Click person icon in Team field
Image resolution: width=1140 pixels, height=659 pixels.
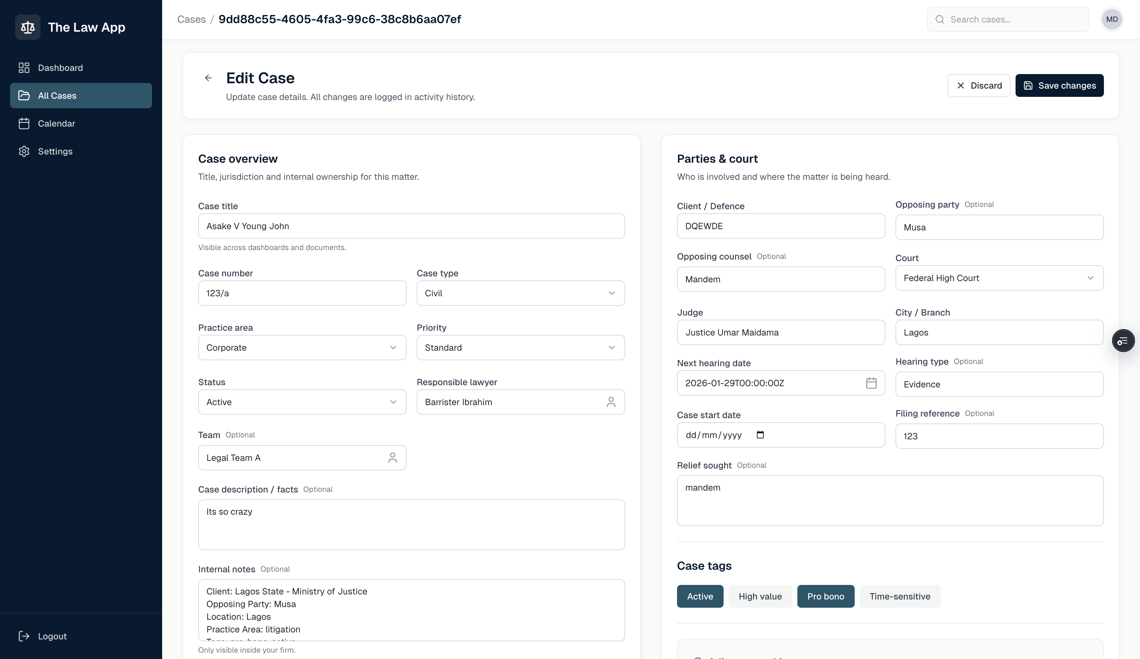(x=392, y=458)
